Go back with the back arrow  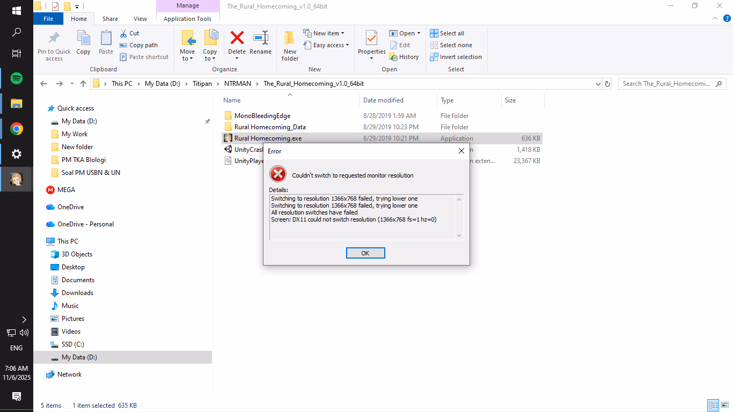point(43,84)
